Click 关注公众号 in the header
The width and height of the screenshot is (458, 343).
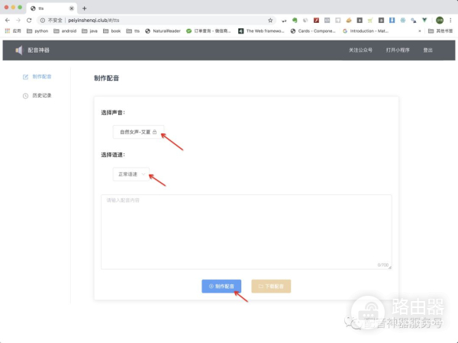point(360,50)
